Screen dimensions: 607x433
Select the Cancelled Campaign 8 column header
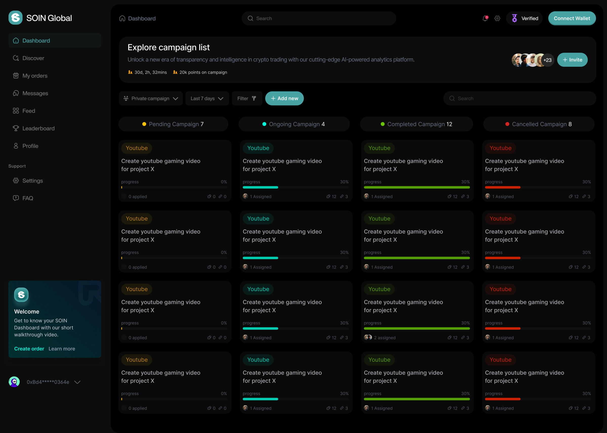539,124
